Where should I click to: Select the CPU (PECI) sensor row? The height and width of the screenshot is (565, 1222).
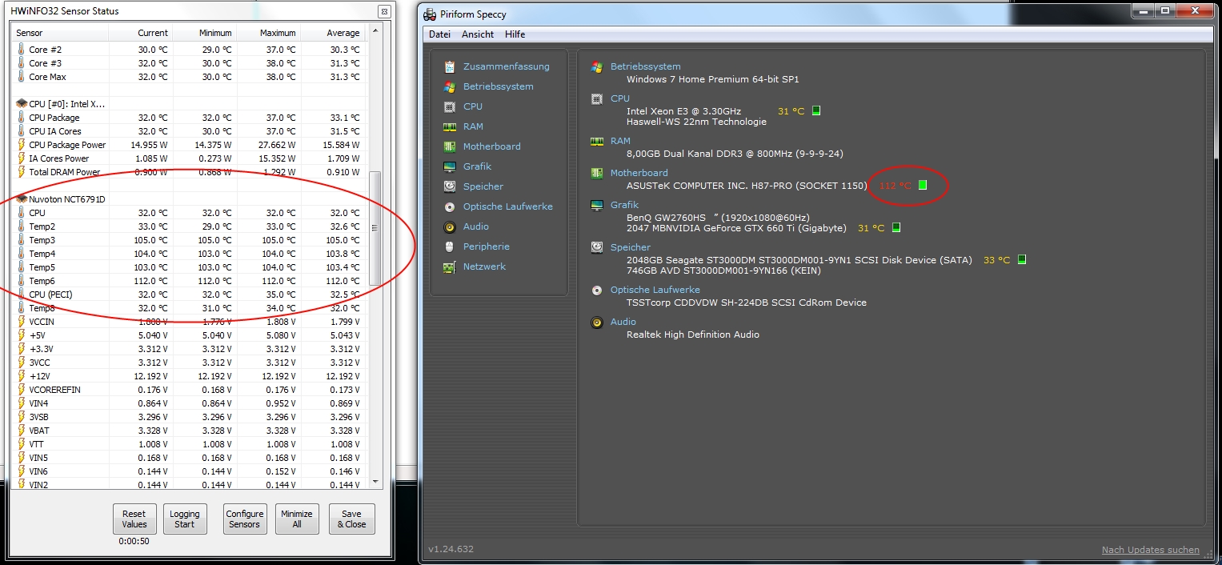pyautogui.click(x=190, y=295)
